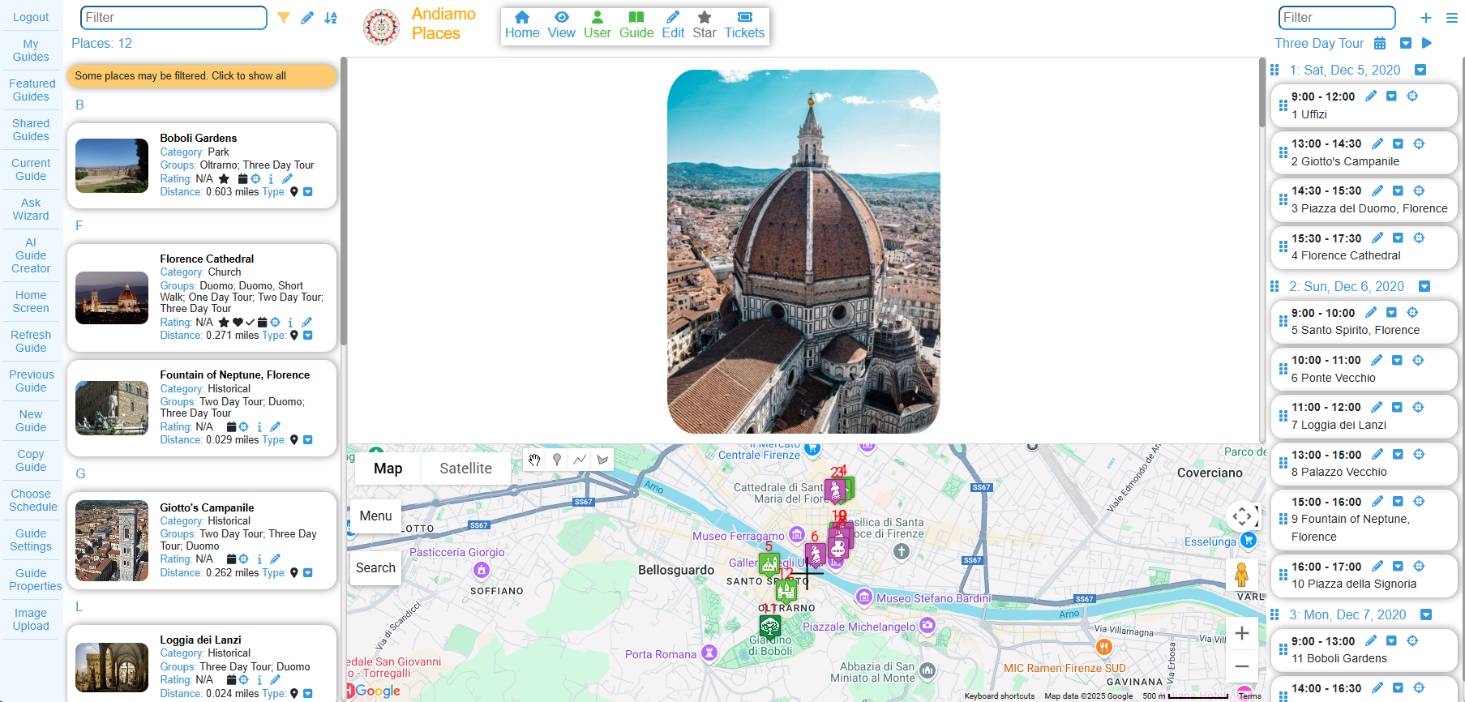
Task: Add a new schedule item with plus icon
Action: coord(1426,18)
